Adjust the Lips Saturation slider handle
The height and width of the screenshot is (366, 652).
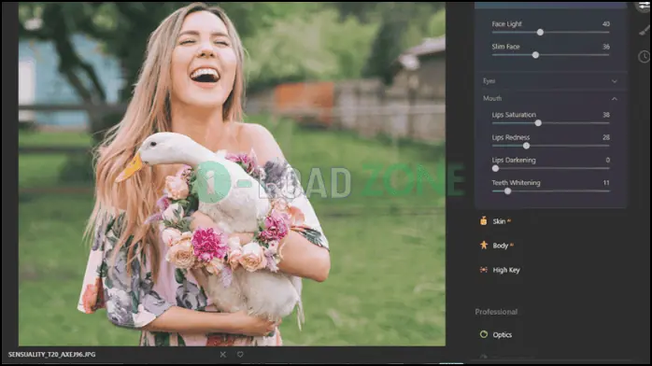point(538,123)
